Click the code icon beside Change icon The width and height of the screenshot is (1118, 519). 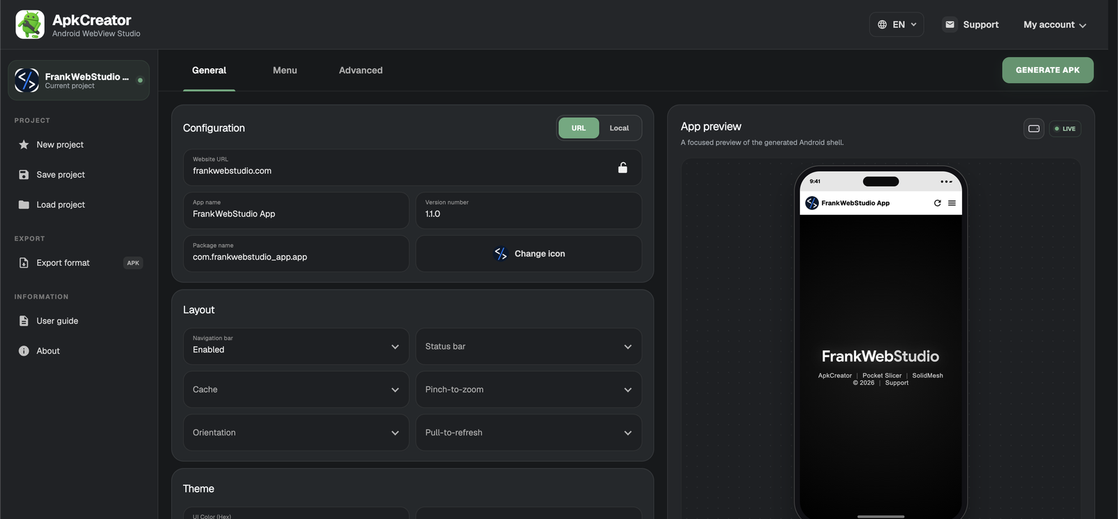[501, 253]
